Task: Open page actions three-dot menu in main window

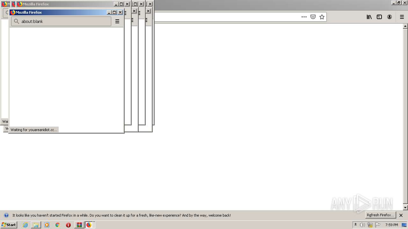Action: tap(304, 17)
